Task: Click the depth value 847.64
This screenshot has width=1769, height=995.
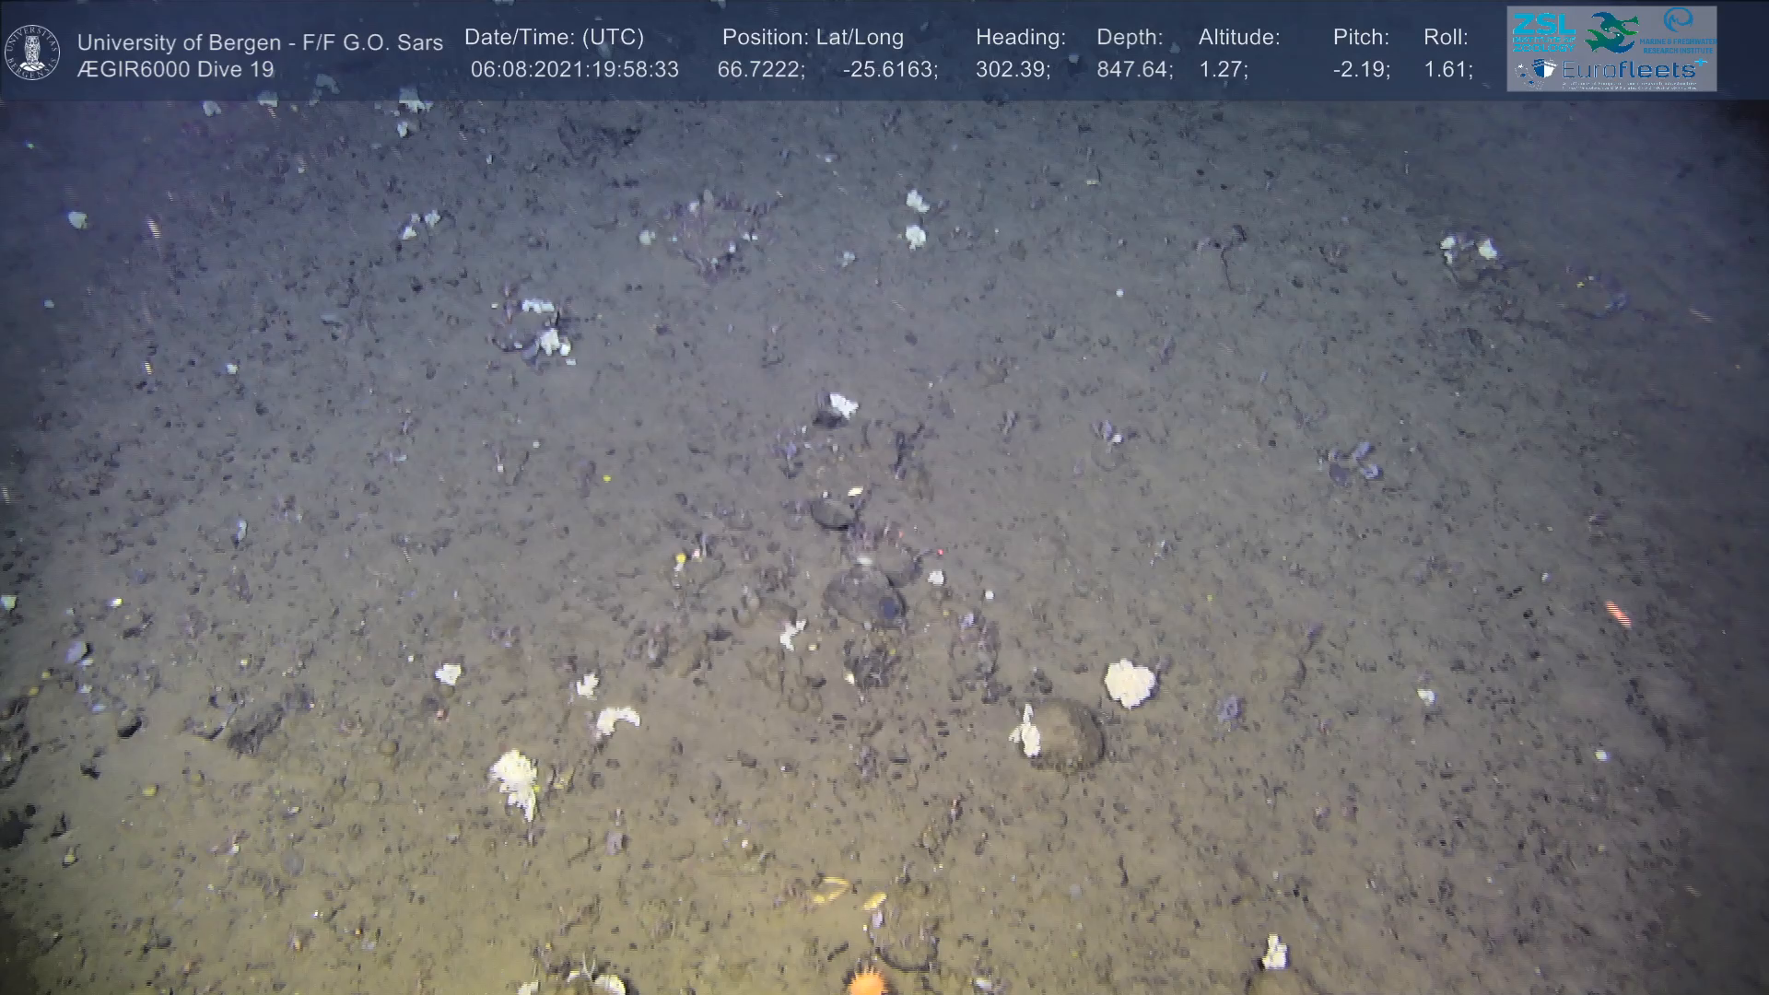Action: pyautogui.click(x=1133, y=70)
